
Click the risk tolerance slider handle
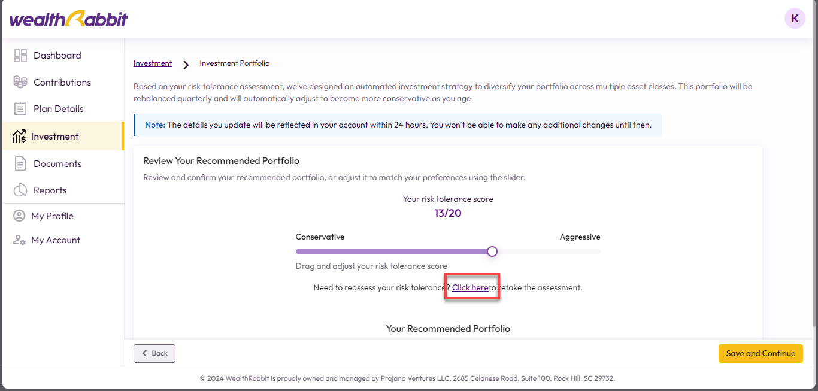click(x=492, y=251)
